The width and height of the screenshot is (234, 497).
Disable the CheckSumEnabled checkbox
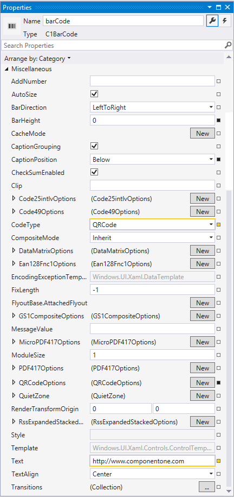(x=94, y=172)
